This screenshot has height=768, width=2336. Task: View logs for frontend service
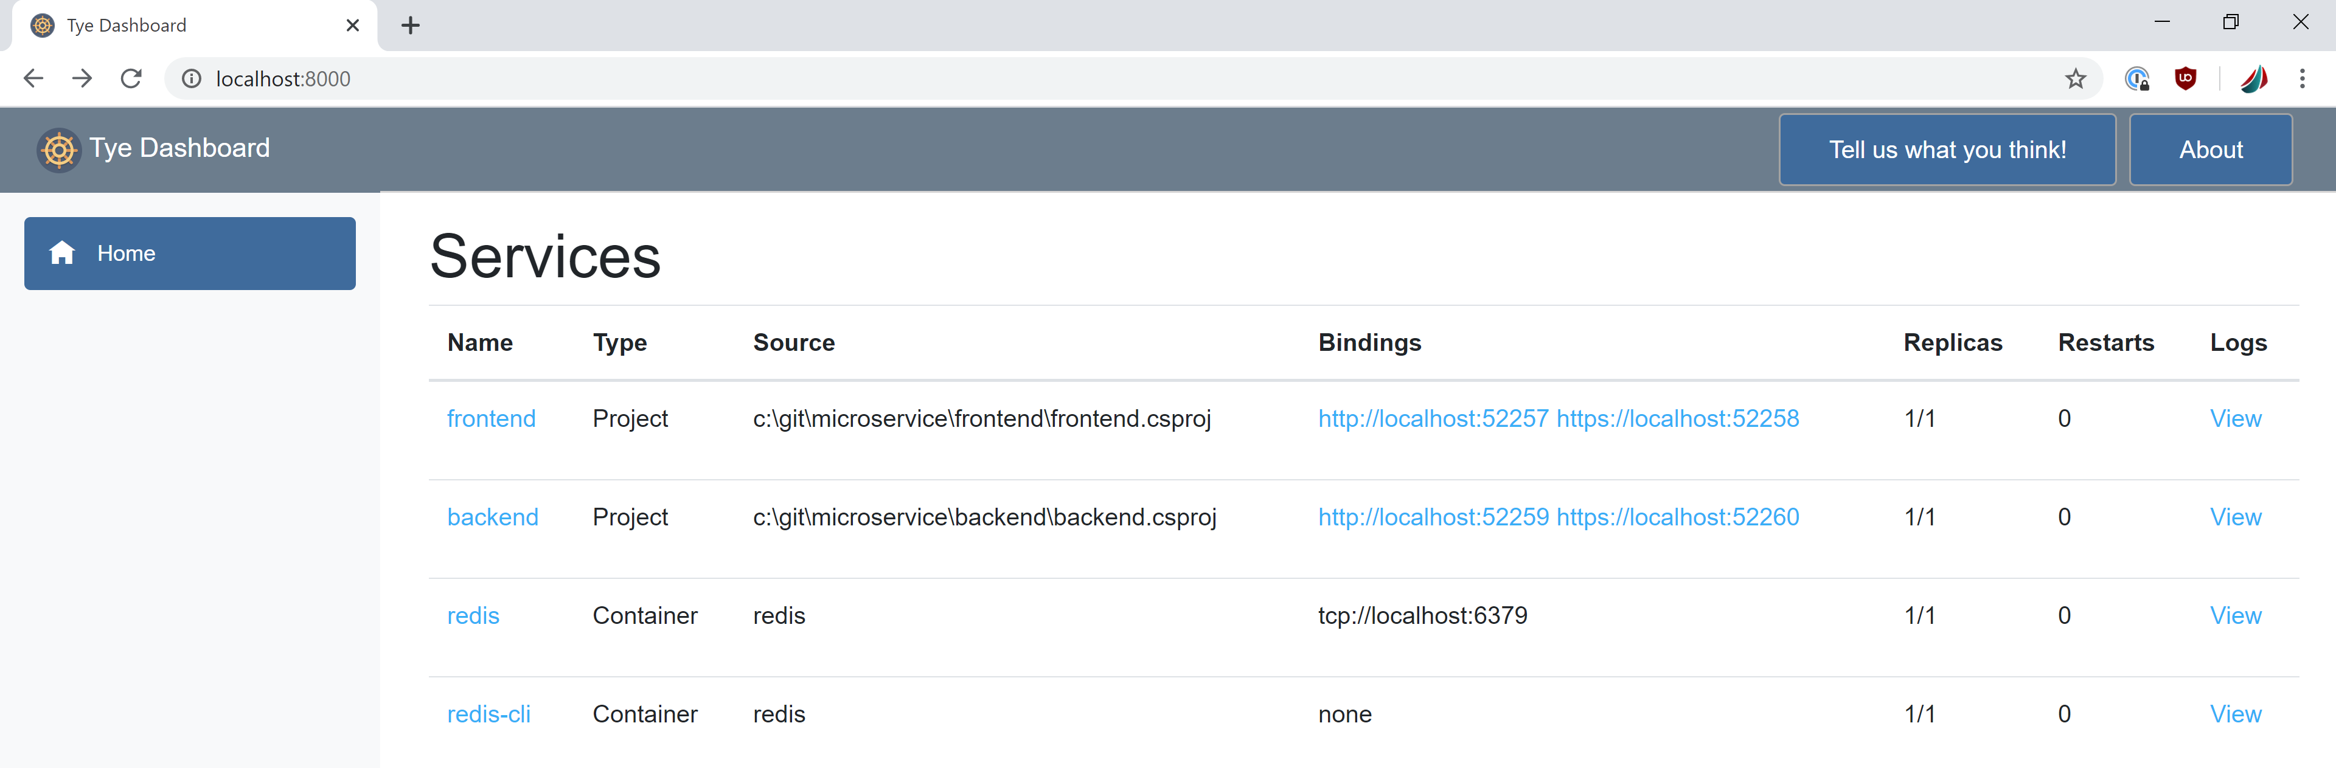(2236, 418)
